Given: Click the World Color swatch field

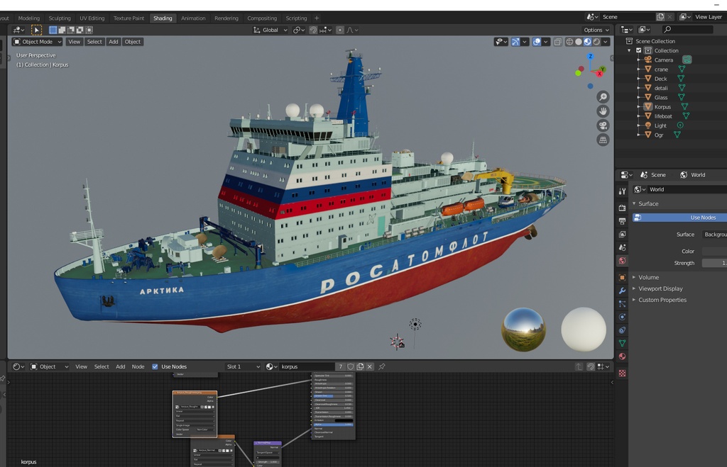Looking at the screenshot, I should click(x=714, y=252).
